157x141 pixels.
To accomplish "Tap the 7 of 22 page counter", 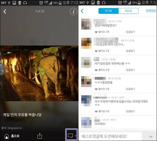I will pyautogui.click(x=40, y=11).
